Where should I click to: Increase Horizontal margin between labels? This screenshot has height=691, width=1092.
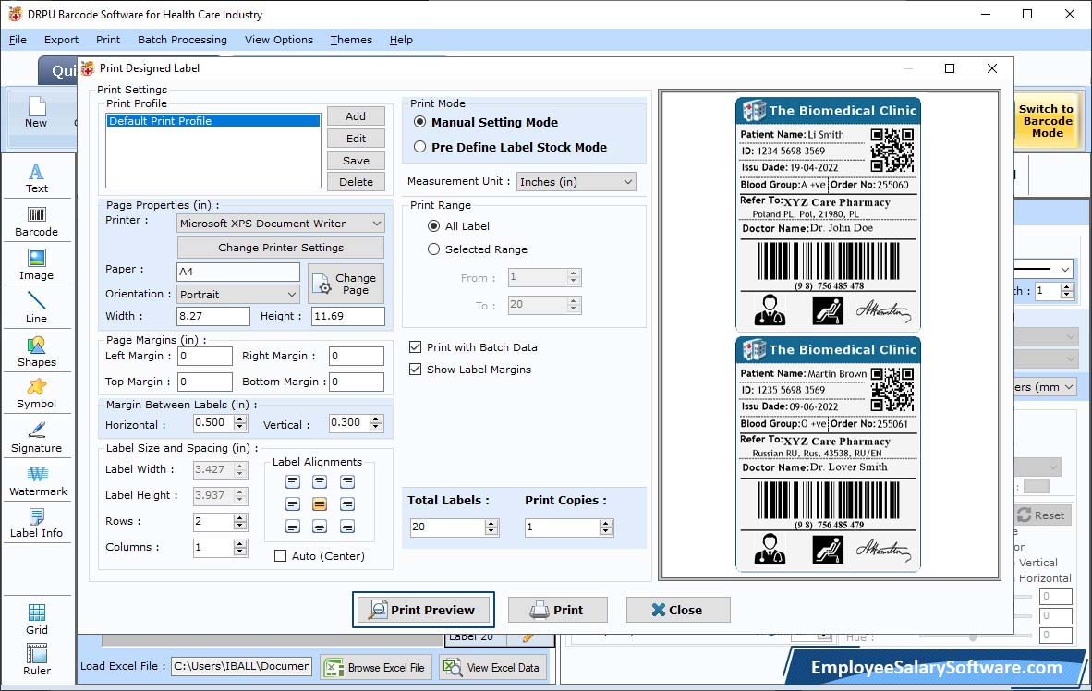pos(240,418)
